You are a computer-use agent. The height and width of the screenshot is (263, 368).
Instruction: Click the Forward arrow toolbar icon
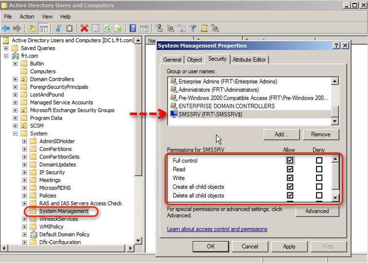coord(17,28)
